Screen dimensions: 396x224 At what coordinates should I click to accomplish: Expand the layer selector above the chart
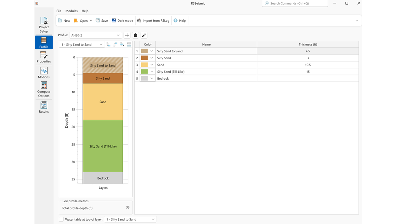[82, 44]
